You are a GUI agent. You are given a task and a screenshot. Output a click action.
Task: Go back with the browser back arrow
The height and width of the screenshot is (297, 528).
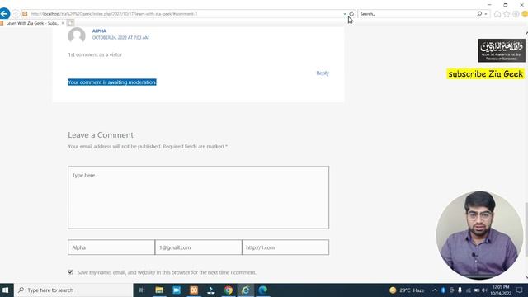(x=4, y=14)
